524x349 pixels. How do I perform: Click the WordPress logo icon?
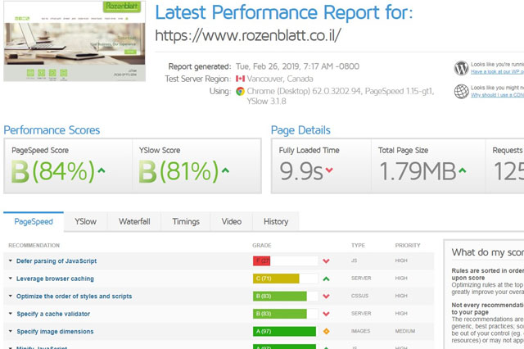click(x=461, y=68)
